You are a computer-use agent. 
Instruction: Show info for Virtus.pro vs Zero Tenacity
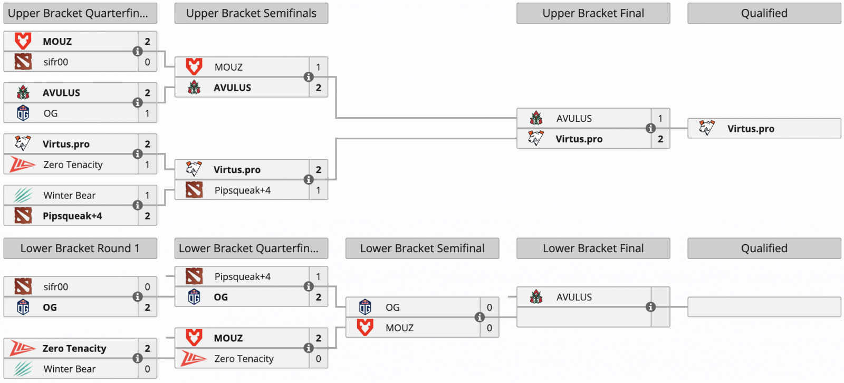[x=138, y=154]
